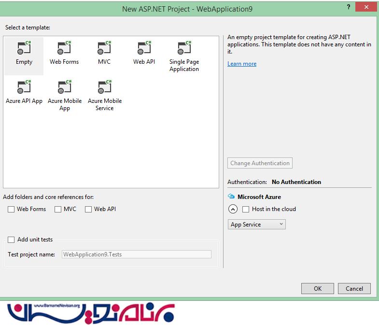Image resolution: width=379 pixels, height=325 pixels.
Task: Open the Learn more link
Action: tap(242, 64)
